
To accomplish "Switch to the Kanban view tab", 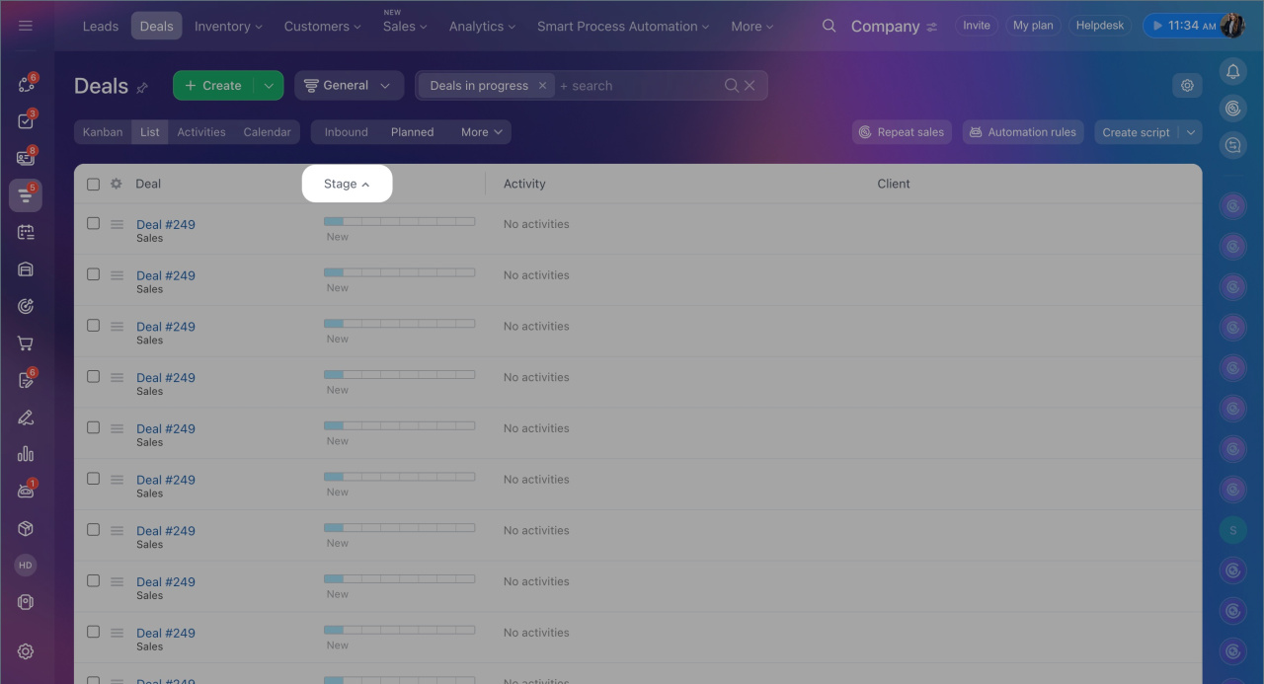I will point(103,132).
